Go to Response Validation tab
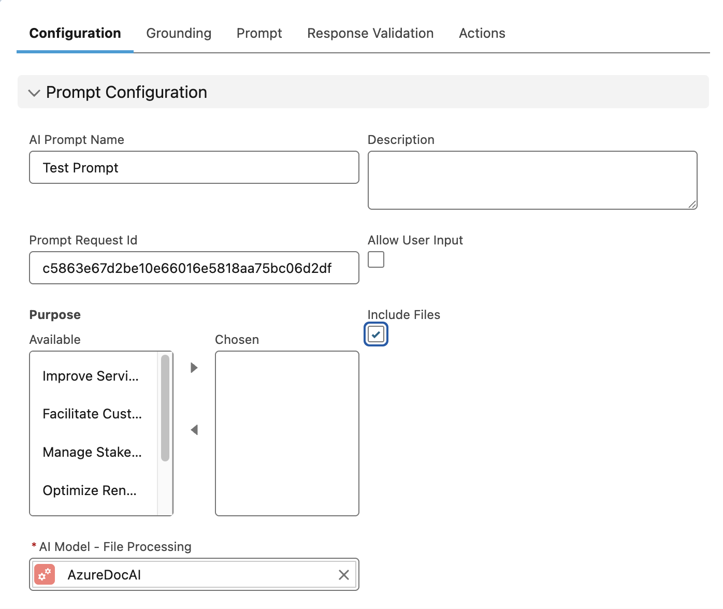 click(x=370, y=33)
